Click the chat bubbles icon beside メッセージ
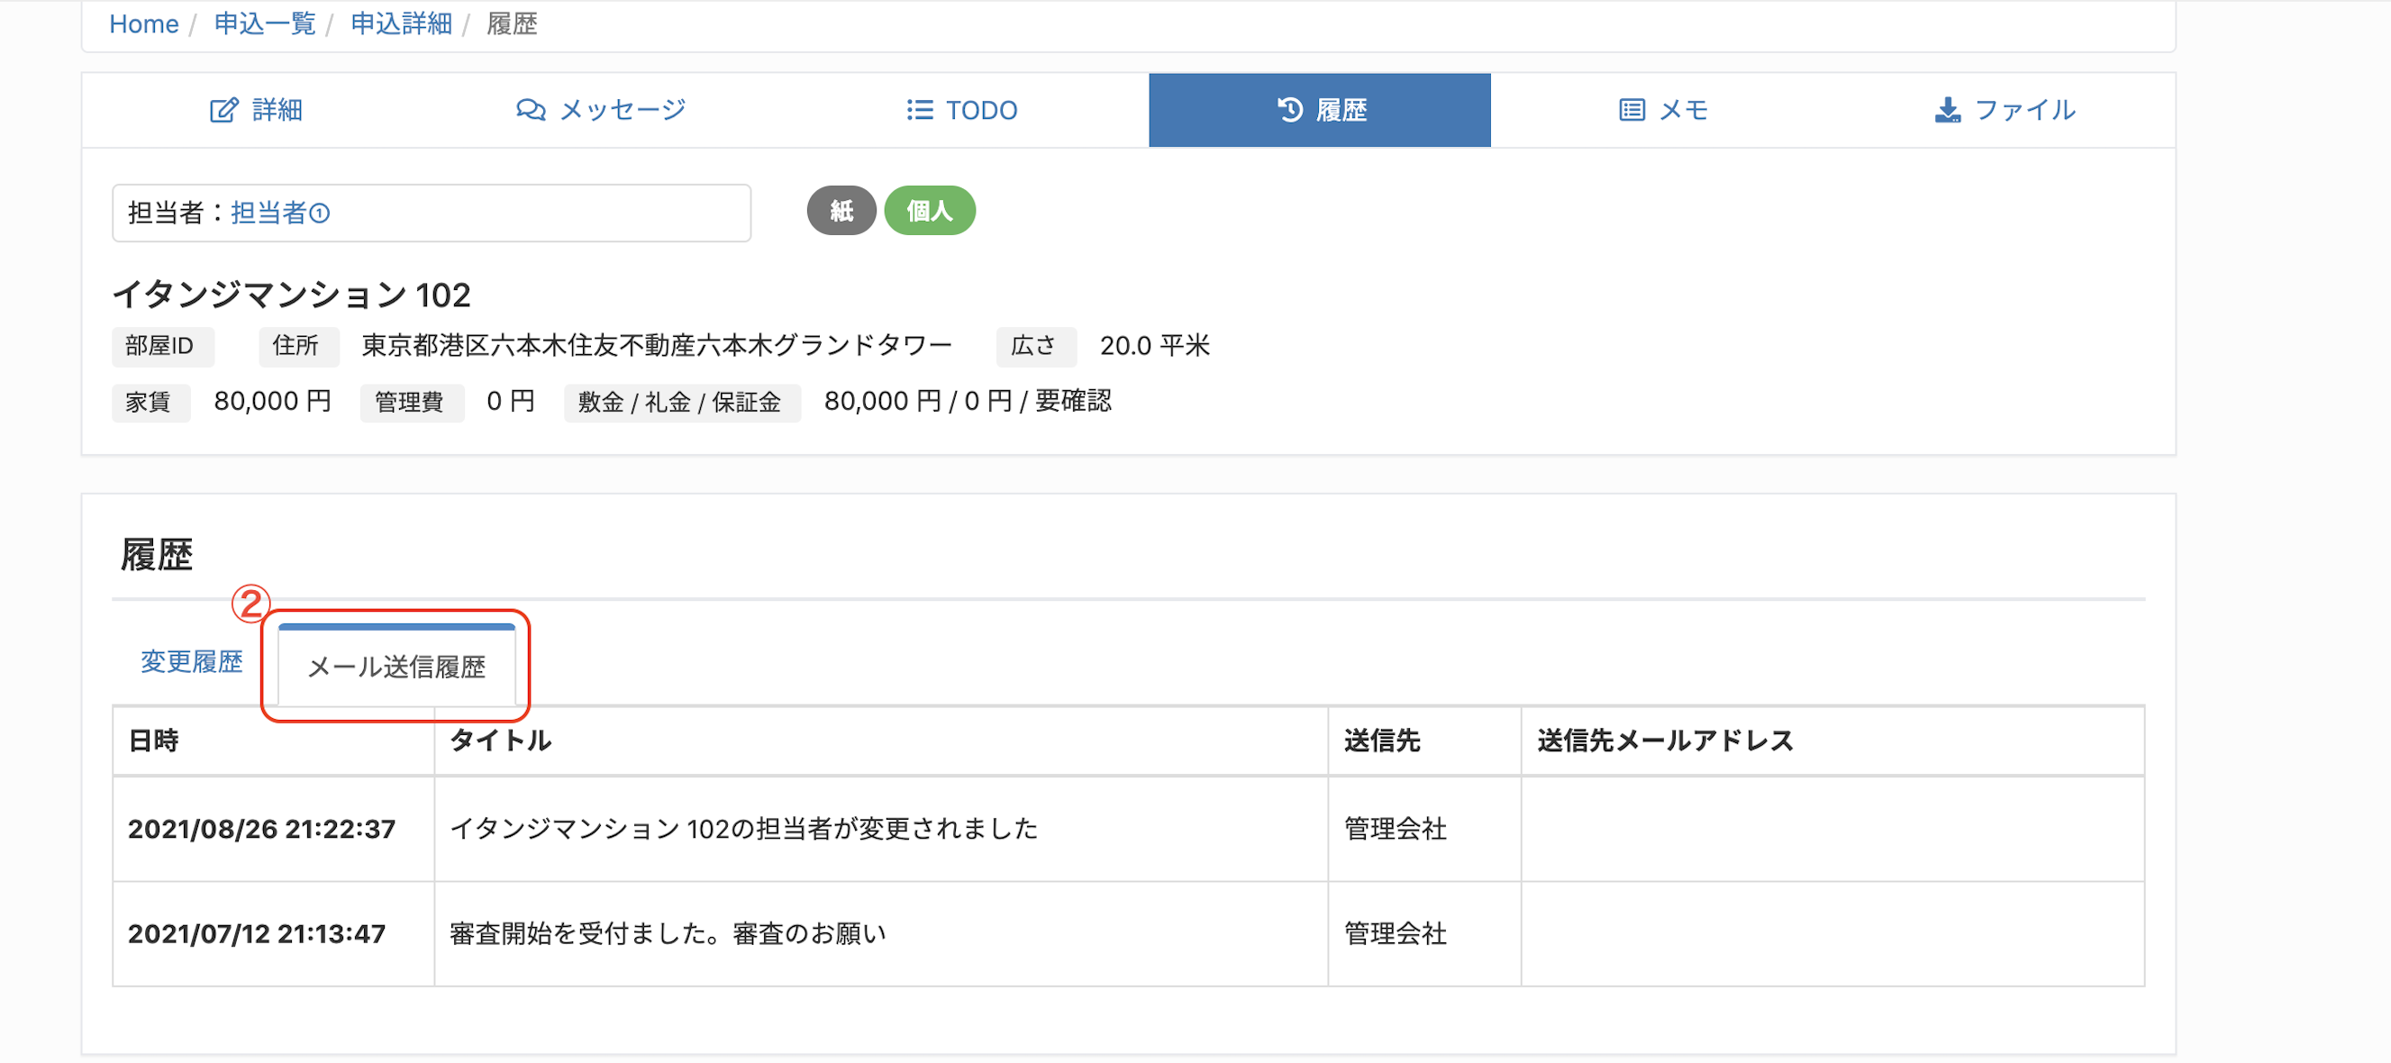2391x1063 pixels. 530,111
